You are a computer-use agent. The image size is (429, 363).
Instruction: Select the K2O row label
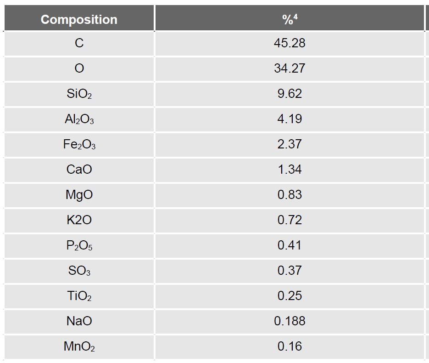(x=79, y=220)
